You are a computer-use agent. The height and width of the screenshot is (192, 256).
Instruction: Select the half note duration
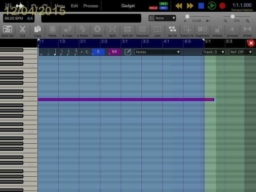(x=48, y=52)
